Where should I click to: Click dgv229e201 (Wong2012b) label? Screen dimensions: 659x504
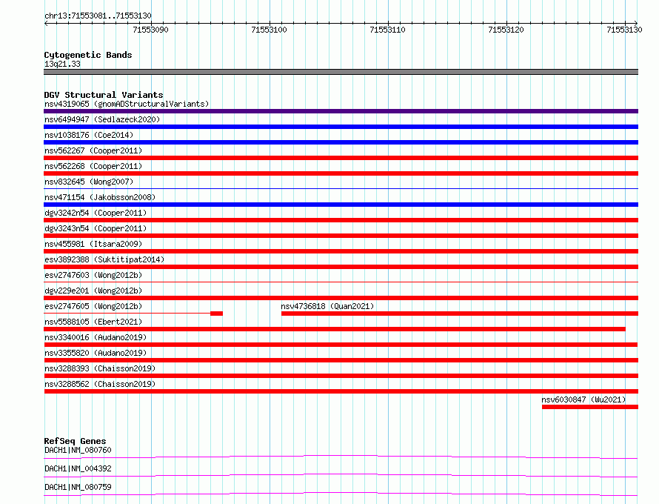93,291
